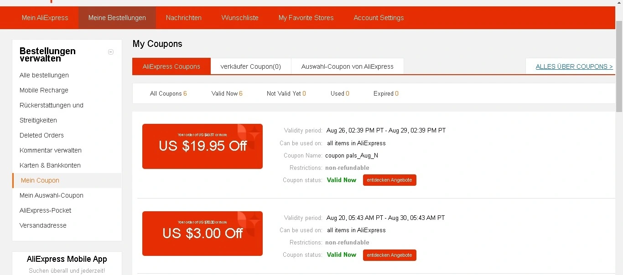
Task: Go to AliExpress-Pocket in the sidebar
Action: click(x=46, y=210)
